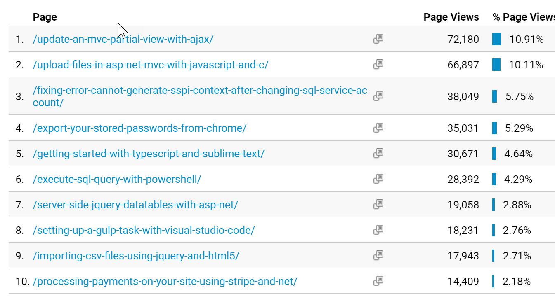Click the 10.91% percentage bar

click(496, 40)
